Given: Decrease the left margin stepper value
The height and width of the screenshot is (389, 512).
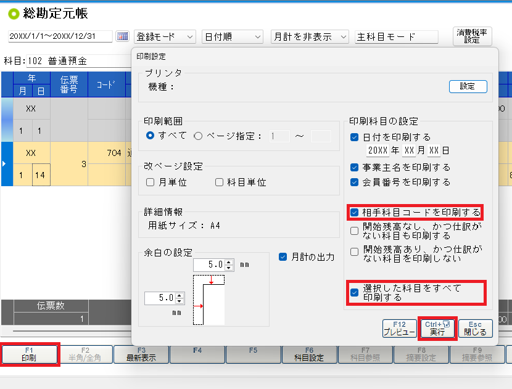Looking at the screenshot, I should (180, 301).
